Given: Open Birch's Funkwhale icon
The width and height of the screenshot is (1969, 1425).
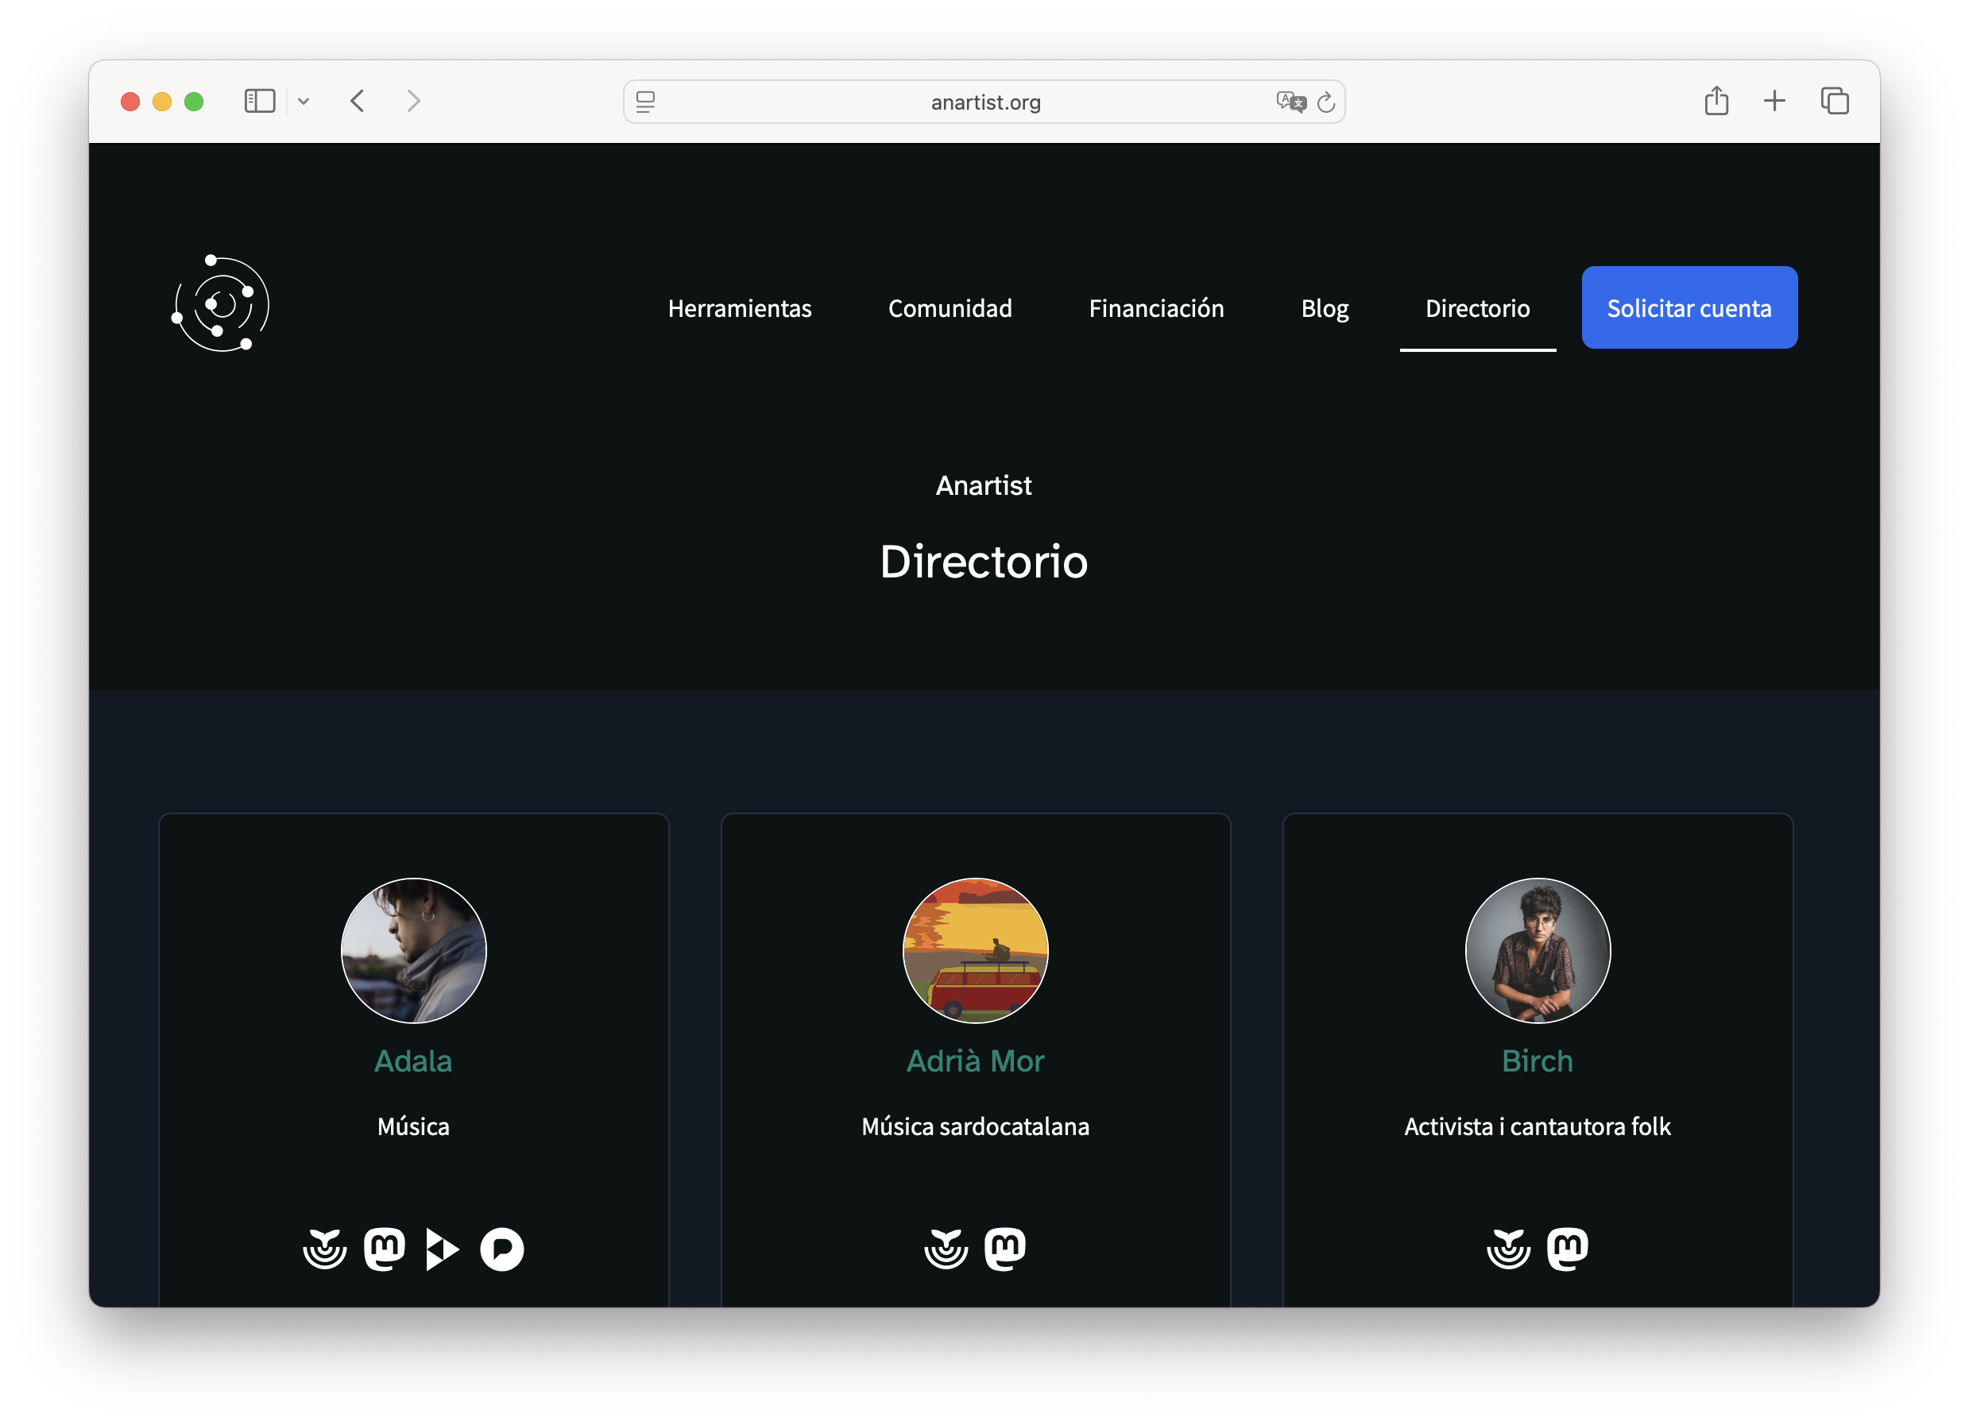Looking at the screenshot, I should coord(1508,1249).
